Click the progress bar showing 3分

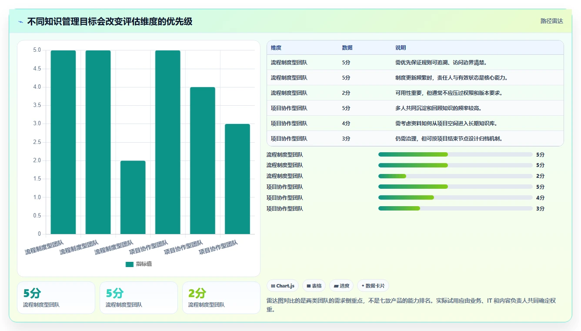[455, 209]
